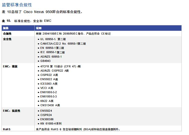Select the AS/NZS CISPR22 A类 entry
This screenshot has width=189, height=135.
click(x=54, y=71)
